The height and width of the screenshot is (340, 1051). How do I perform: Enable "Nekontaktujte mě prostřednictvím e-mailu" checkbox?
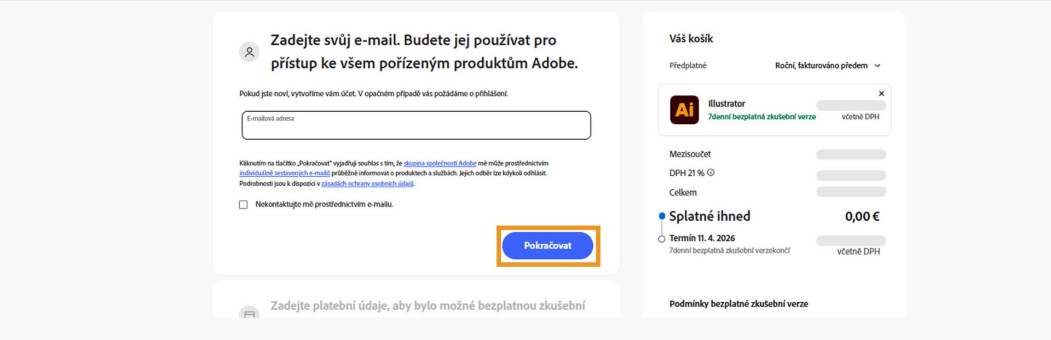coord(242,205)
